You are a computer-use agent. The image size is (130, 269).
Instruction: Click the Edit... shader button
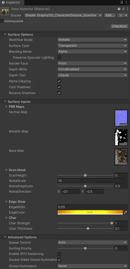[110, 15]
